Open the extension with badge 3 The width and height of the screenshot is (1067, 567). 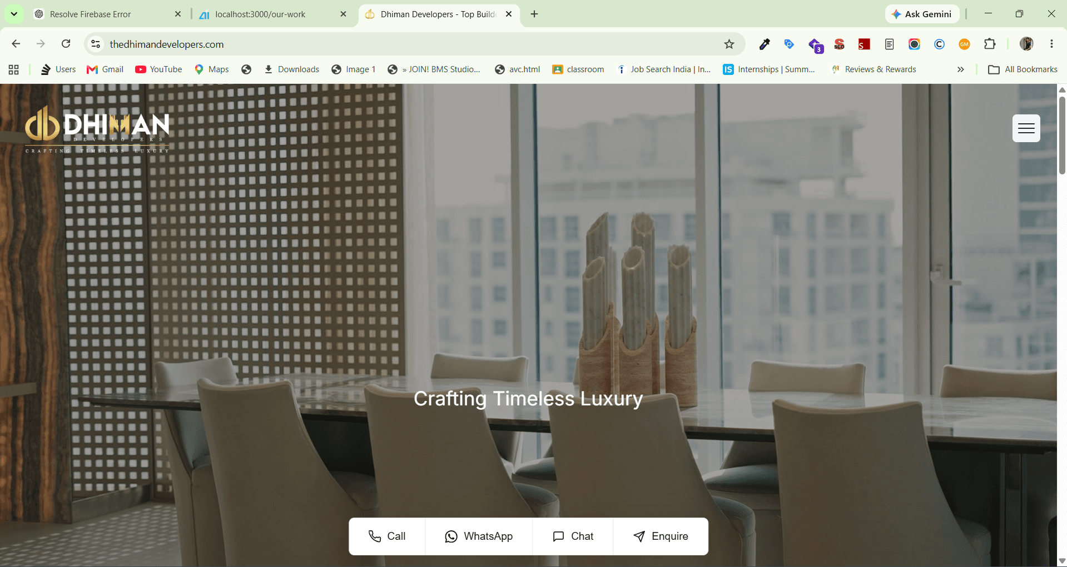815,45
